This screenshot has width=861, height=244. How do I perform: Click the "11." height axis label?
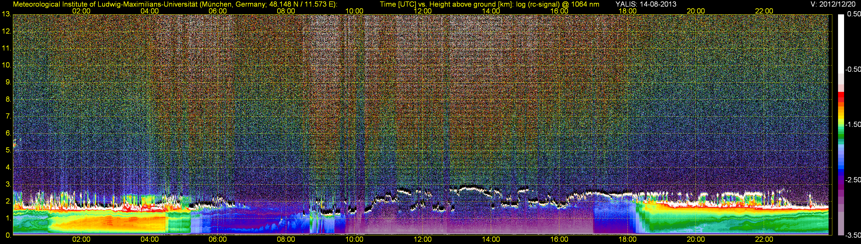pos(6,49)
